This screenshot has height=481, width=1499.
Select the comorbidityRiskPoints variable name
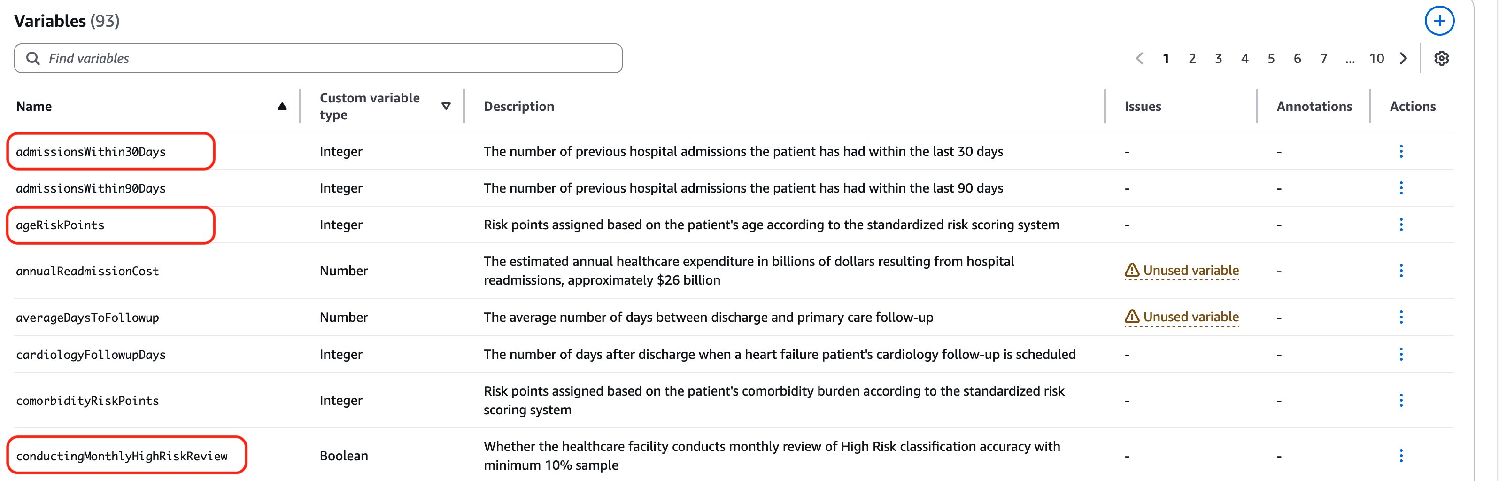click(87, 401)
